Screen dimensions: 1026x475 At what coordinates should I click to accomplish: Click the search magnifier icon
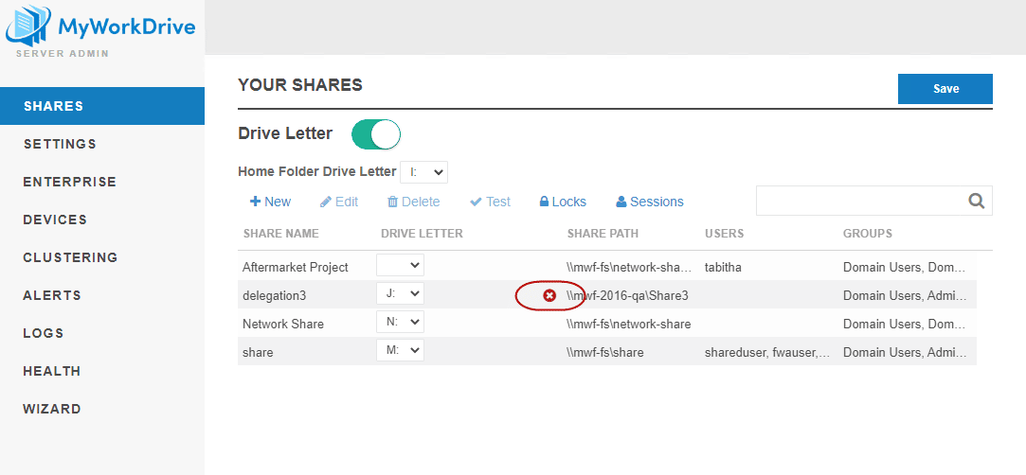point(977,201)
